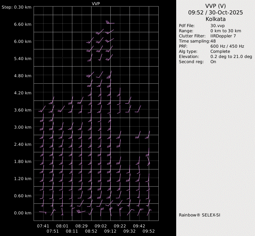Screen dimensions: 255x236
Task: Select the 09:52 time marker on axis
Action: coord(149,231)
